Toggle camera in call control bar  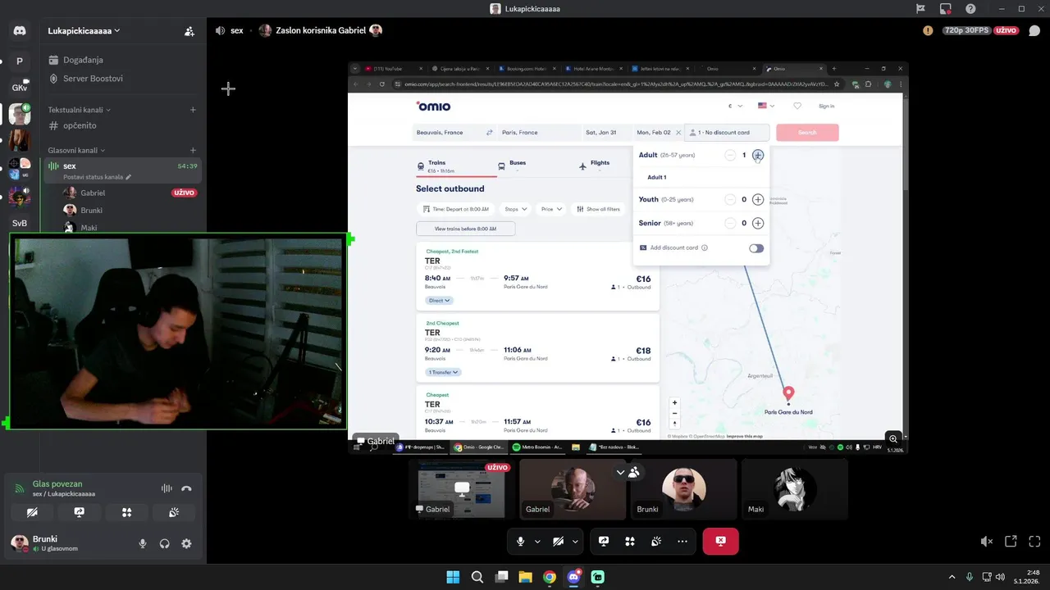(558, 542)
